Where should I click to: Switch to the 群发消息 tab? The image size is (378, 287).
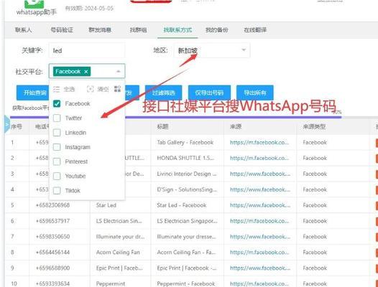(100, 30)
